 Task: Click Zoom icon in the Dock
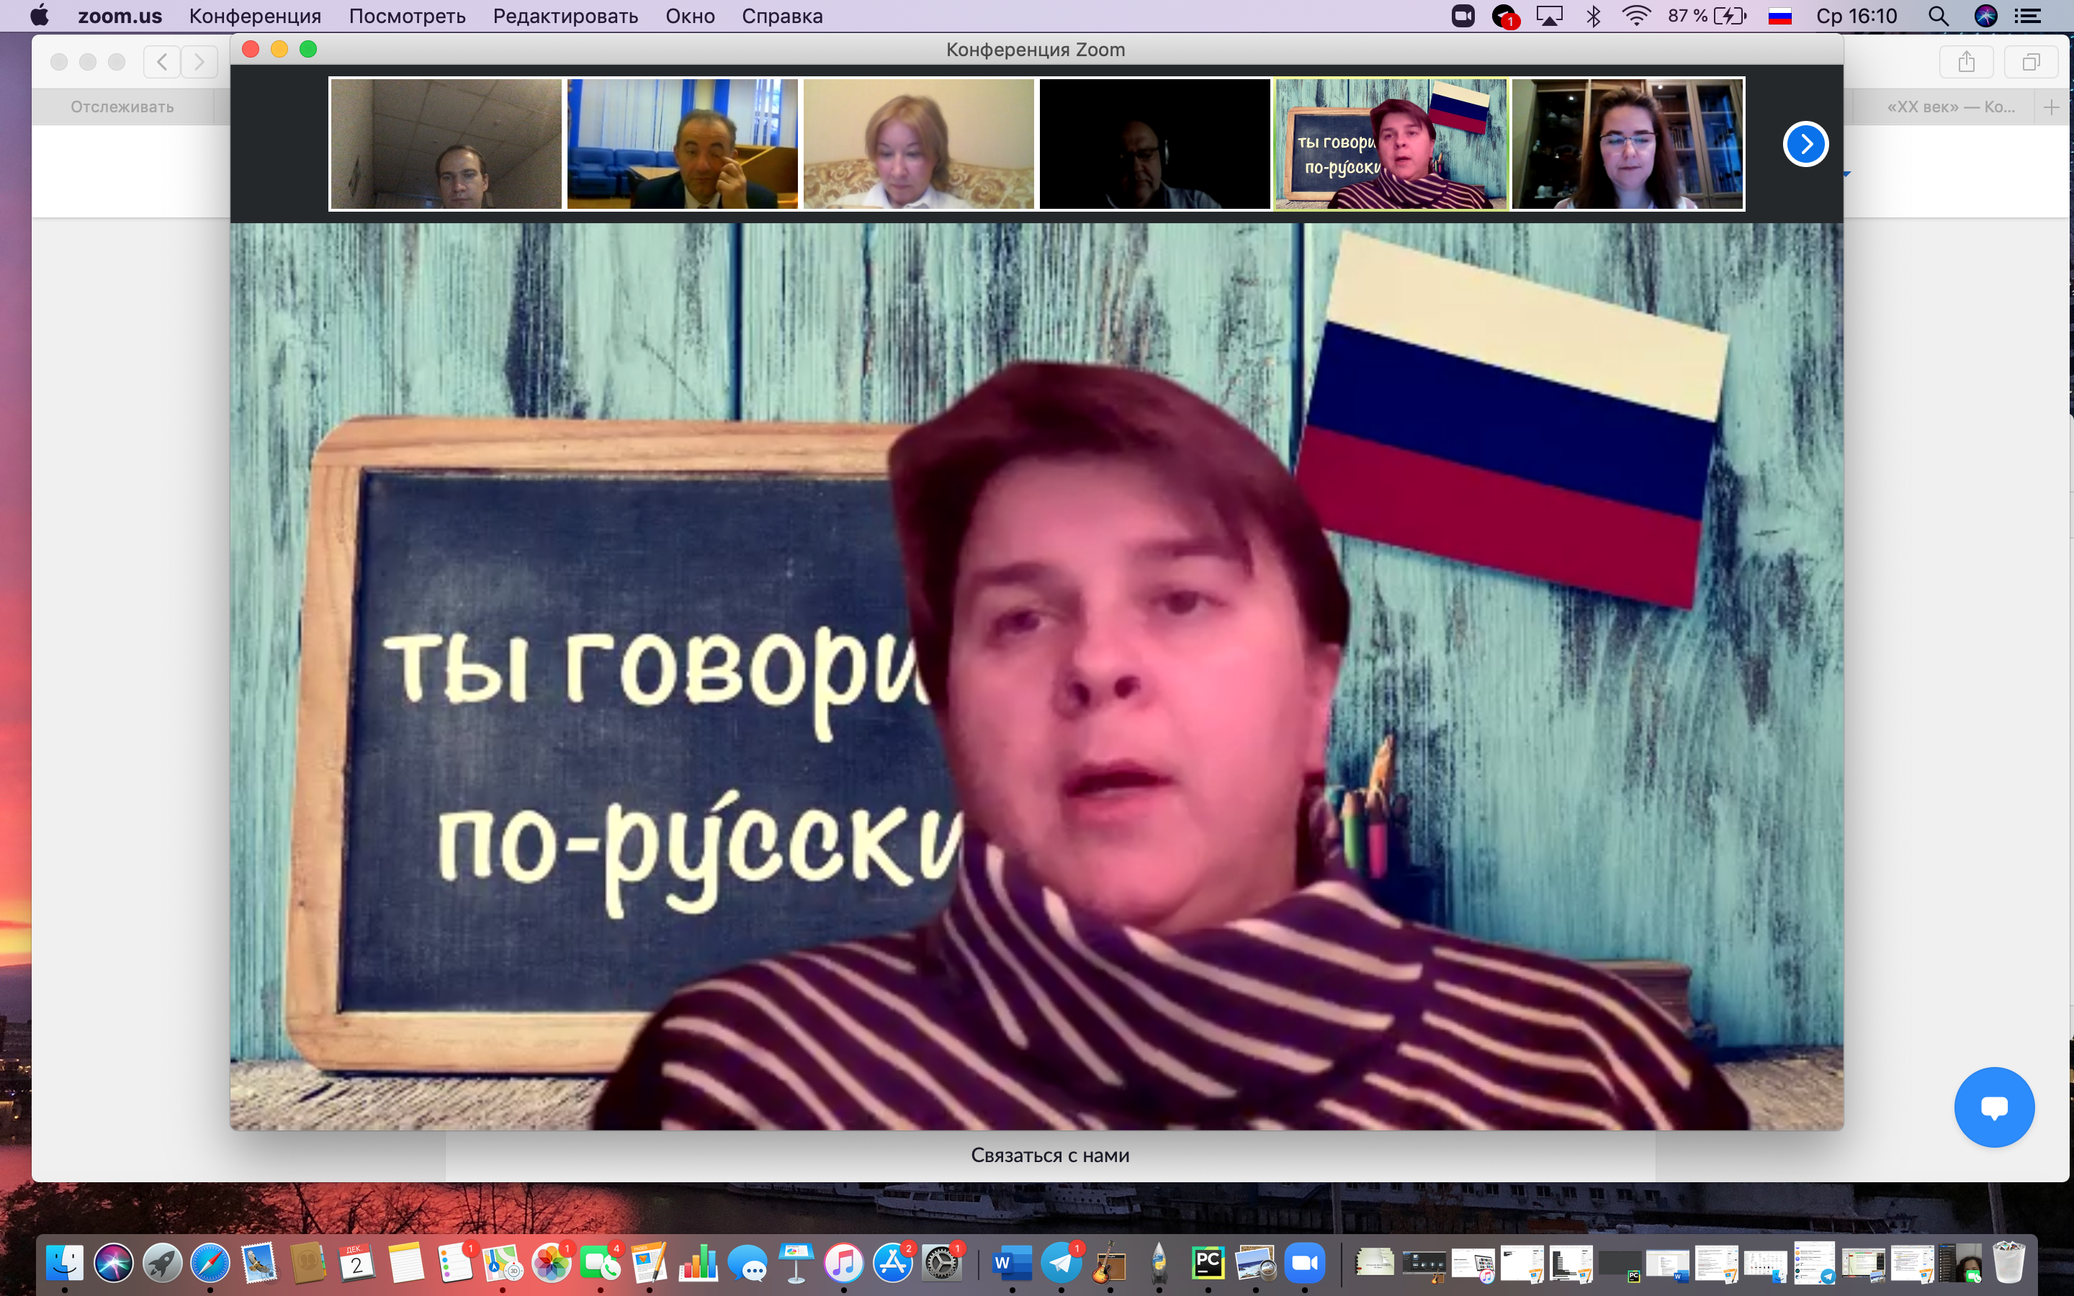(x=1304, y=1263)
